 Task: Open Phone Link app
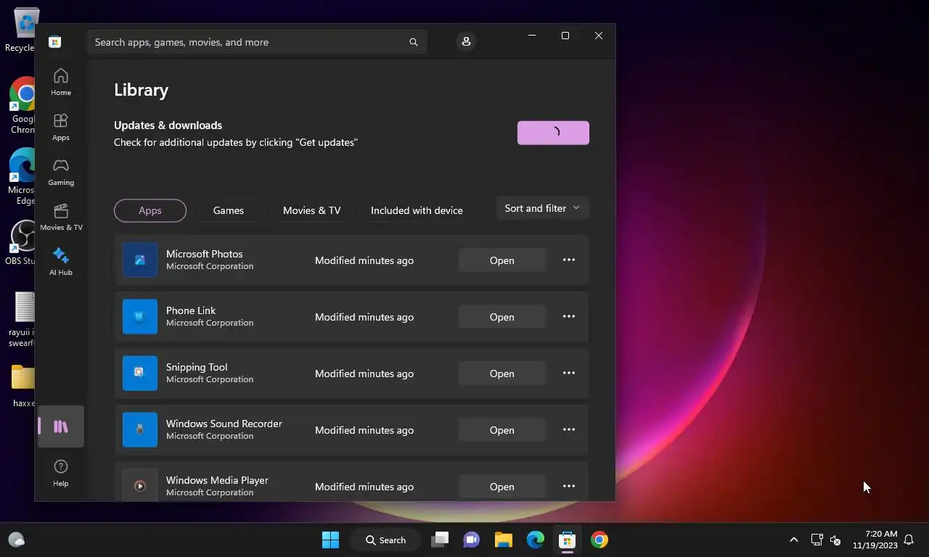(502, 317)
